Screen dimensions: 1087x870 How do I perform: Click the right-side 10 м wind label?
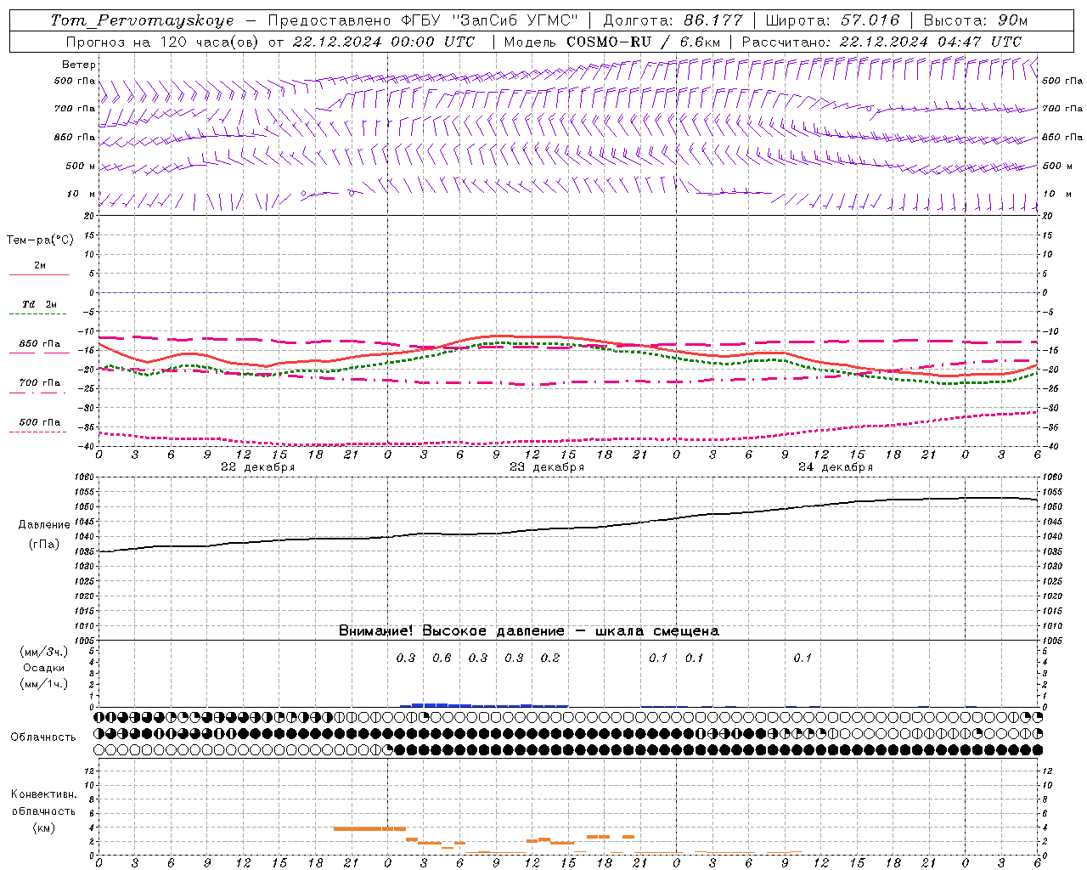click(x=1056, y=194)
